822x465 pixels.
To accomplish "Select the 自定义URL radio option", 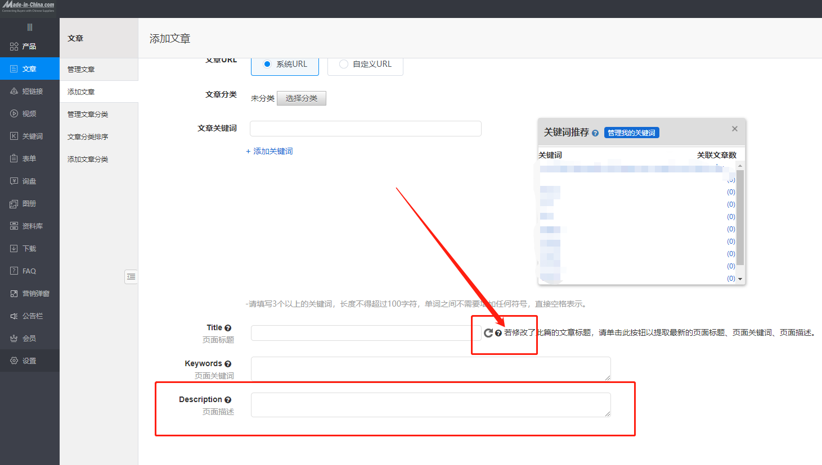I will [344, 64].
